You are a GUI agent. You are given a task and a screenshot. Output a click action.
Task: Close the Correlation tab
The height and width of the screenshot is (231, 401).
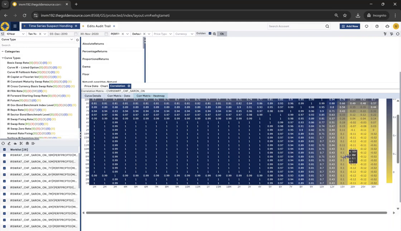[x=129, y=86]
